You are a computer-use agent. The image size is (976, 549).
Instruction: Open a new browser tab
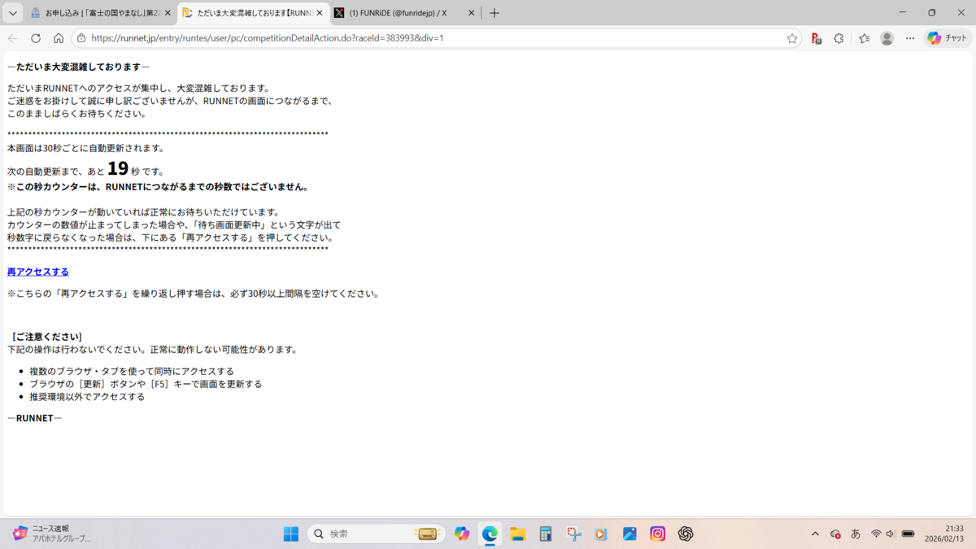pos(494,13)
